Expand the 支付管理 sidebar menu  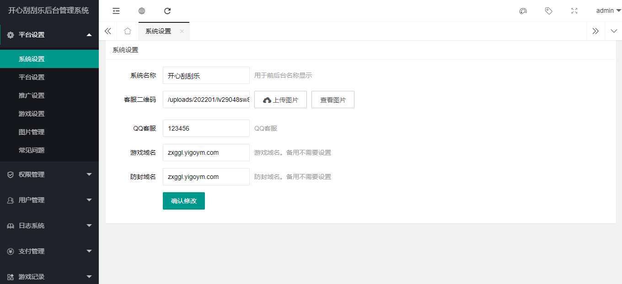click(49, 251)
